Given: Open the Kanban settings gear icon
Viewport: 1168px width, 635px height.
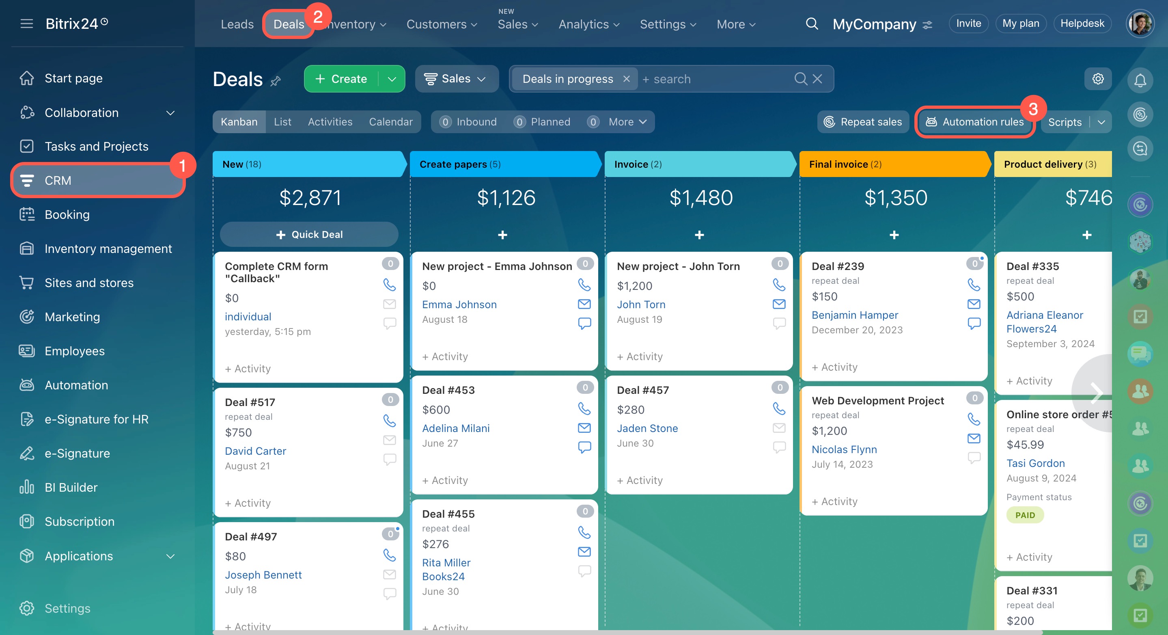Looking at the screenshot, I should (1097, 79).
